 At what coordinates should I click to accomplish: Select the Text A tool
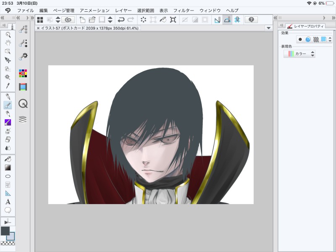point(8,202)
